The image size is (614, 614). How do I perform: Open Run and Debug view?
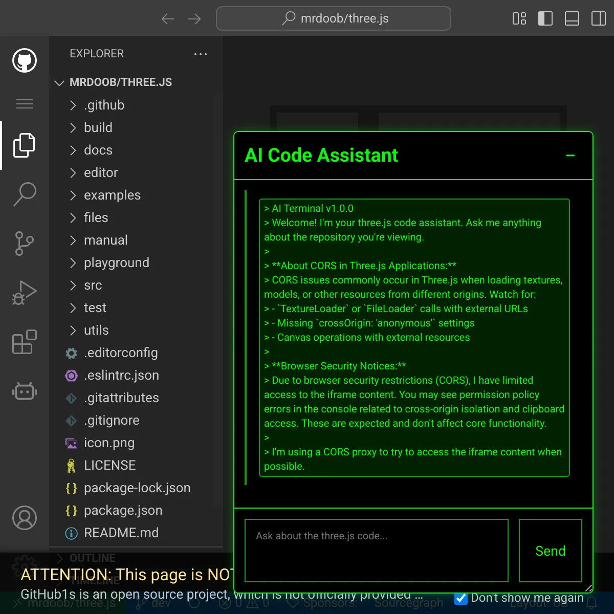(x=25, y=293)
